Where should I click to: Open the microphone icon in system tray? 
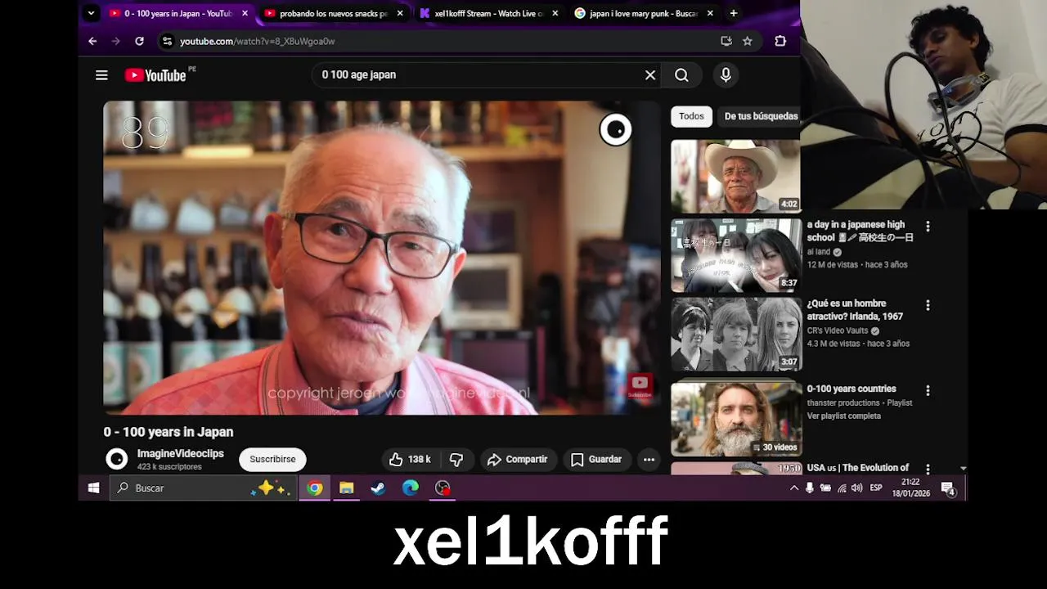pos(810,488)
